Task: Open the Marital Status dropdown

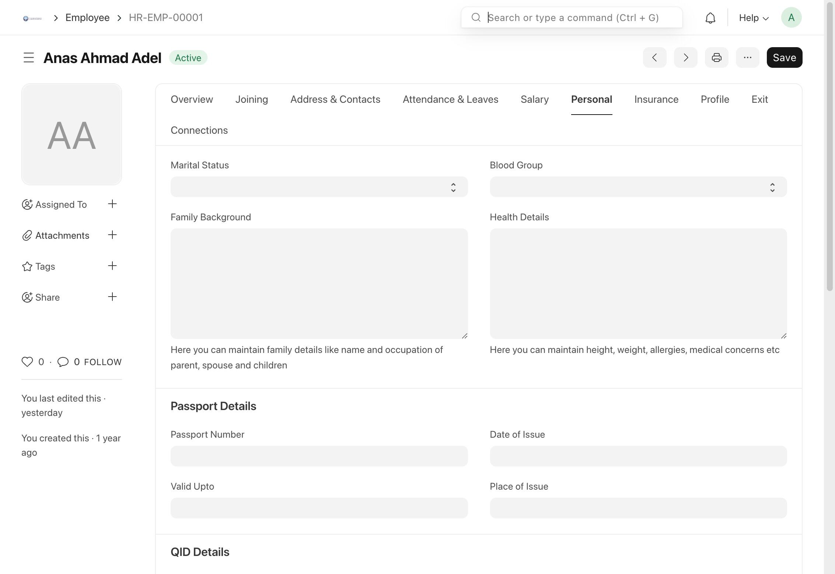Action: pyautogui.click(x=319, y=187)
